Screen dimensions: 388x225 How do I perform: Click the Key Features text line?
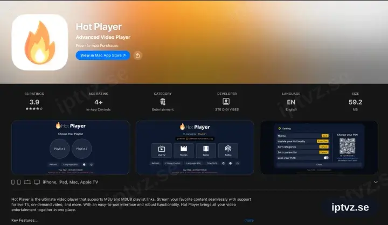click(25, 220)
